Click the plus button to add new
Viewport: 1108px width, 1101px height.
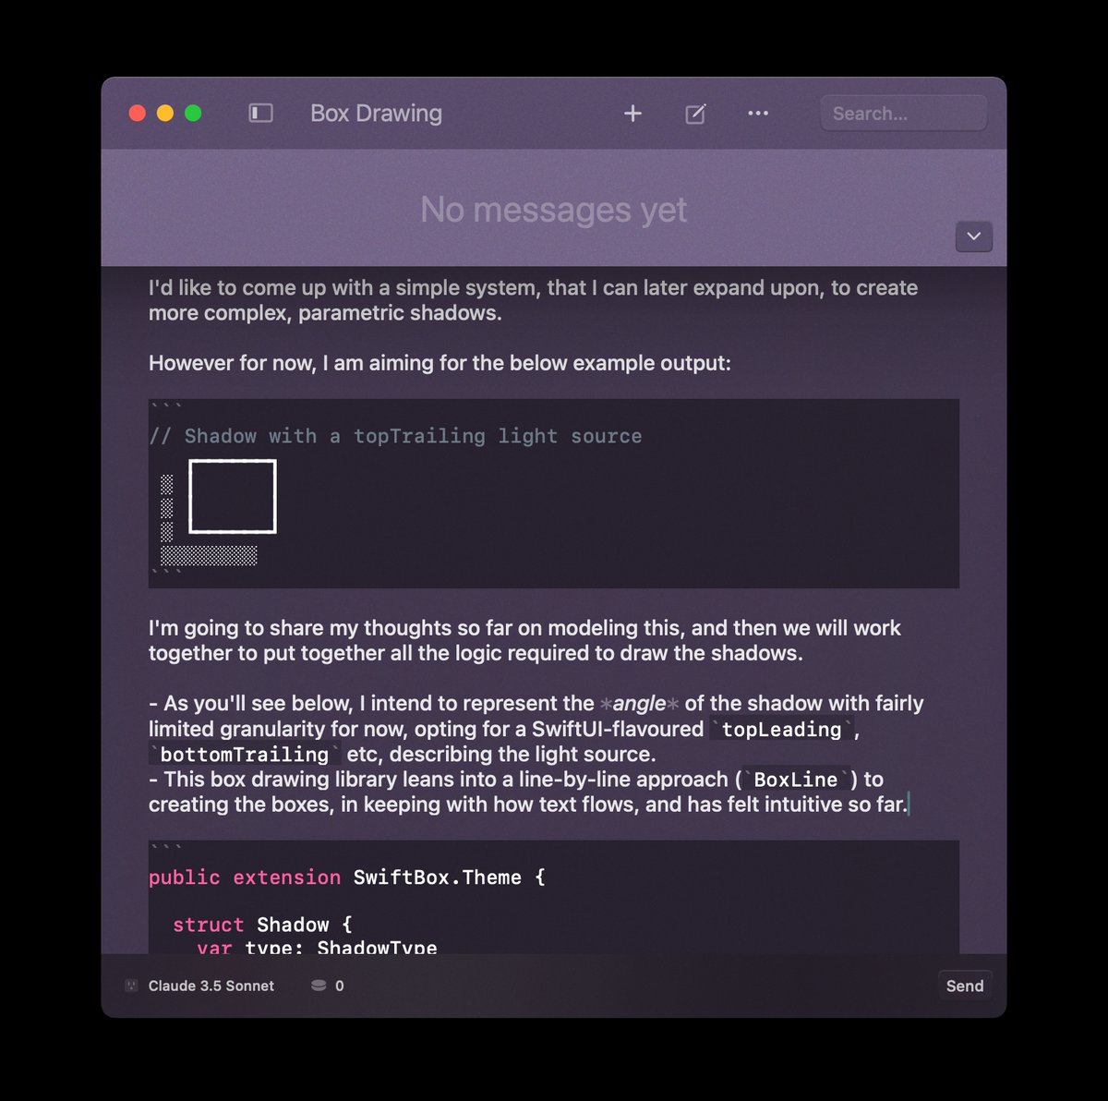point(632,113)
